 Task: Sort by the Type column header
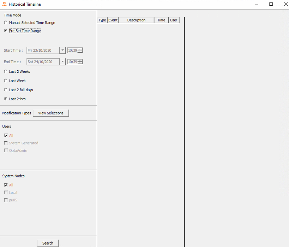click(102, 20)
